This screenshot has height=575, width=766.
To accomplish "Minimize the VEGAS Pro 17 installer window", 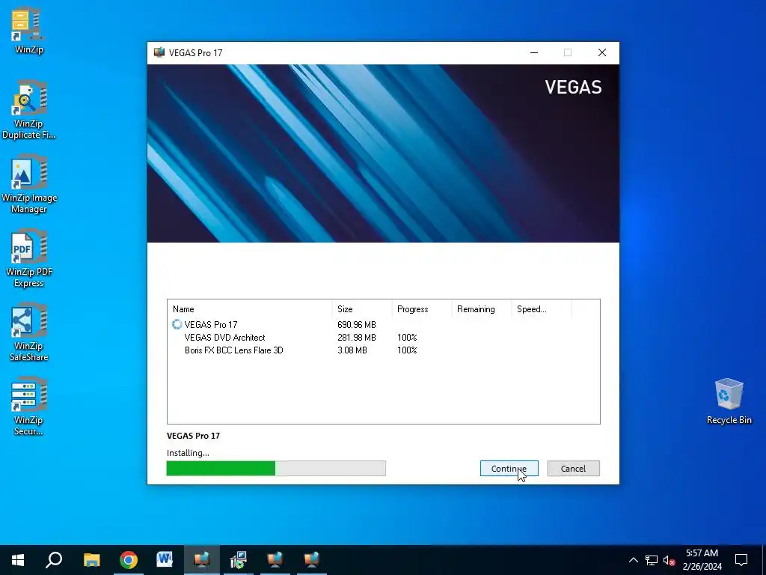I will (534, 52).
